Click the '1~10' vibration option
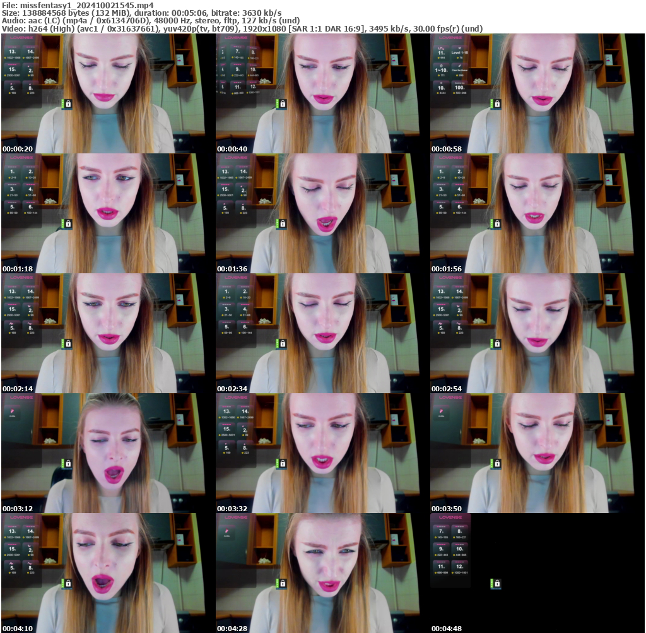Image resolution: width=646 pixels, height=633 pixels. pos(442,69)
